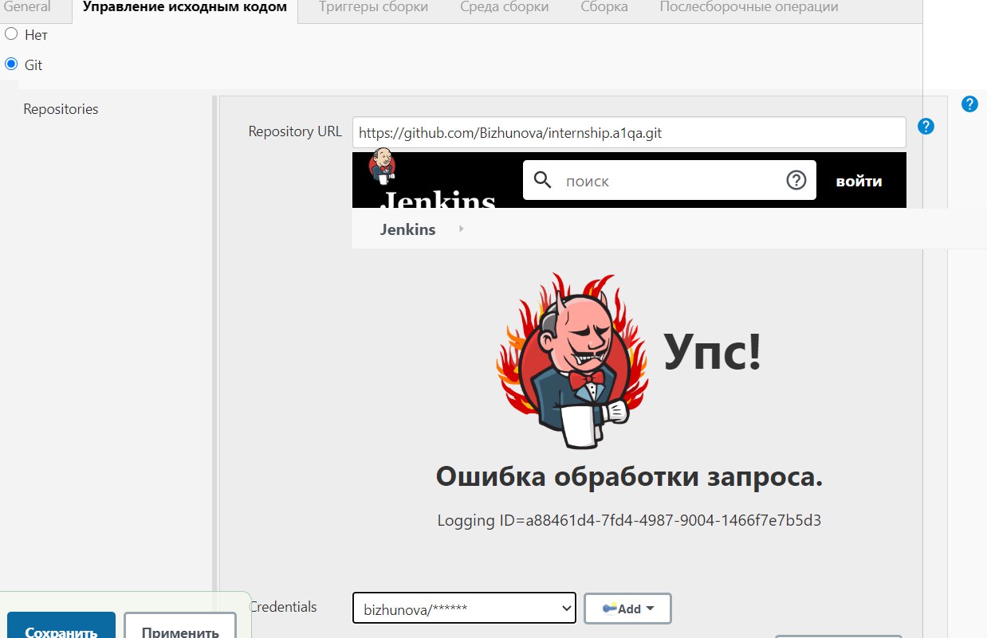Switch to Триггеры сборки tab
Screen dimensions: 987x638
[373, 7]
